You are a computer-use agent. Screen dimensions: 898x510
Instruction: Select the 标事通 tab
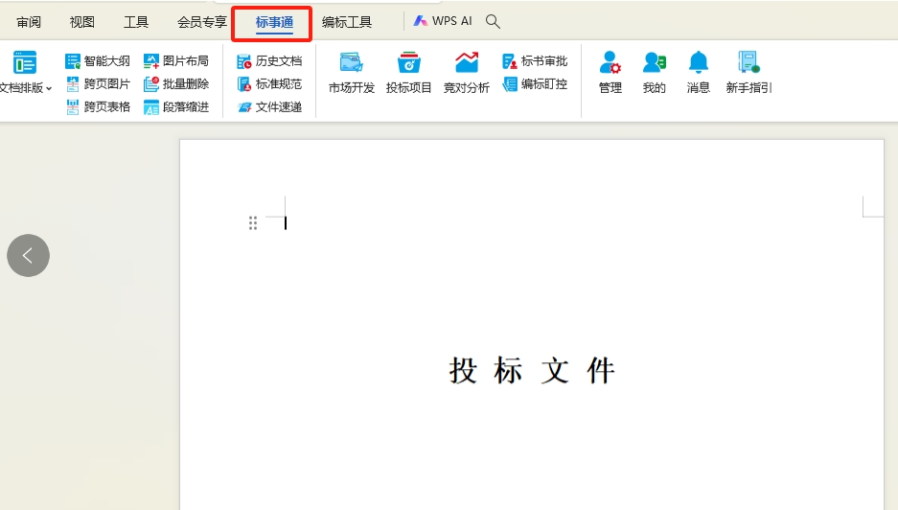coord(274,22)
